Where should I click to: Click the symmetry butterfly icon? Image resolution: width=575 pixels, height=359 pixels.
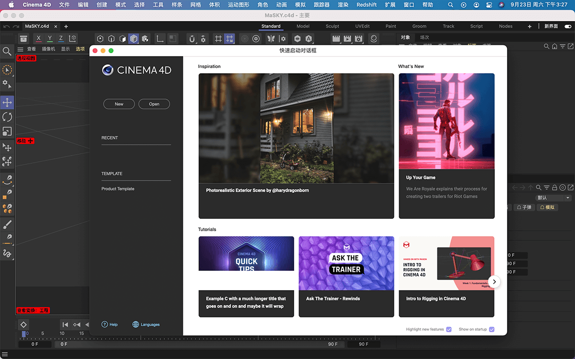[272, 39]
